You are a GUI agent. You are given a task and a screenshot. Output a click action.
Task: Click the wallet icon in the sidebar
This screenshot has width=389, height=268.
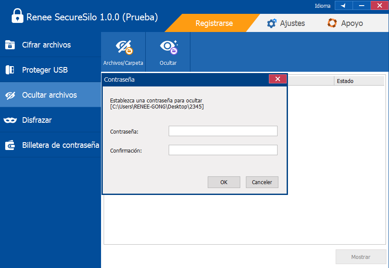[x=10, y=145]
